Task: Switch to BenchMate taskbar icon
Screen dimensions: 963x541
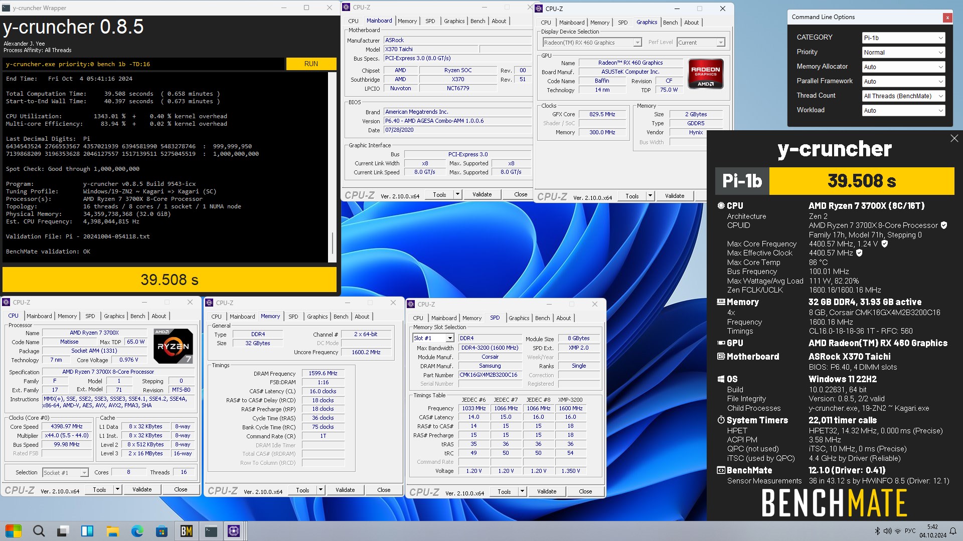Action: pyautogui.click(x=186, y=531)
